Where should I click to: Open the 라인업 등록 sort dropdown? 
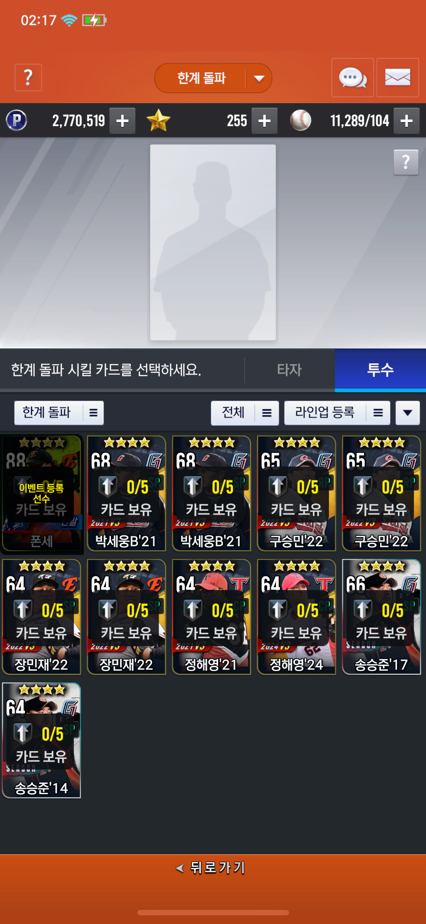[x=337, y=412]
